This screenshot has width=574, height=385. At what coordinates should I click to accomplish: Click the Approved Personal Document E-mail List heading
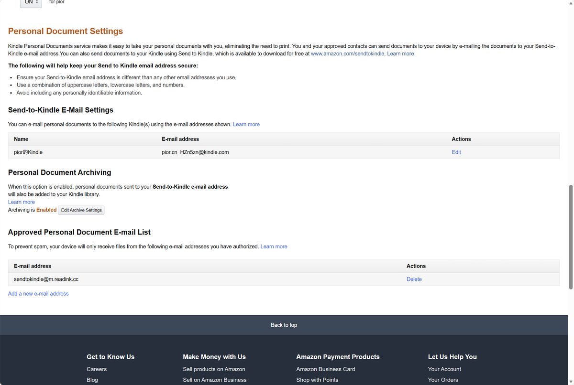(x=79, y=232)
